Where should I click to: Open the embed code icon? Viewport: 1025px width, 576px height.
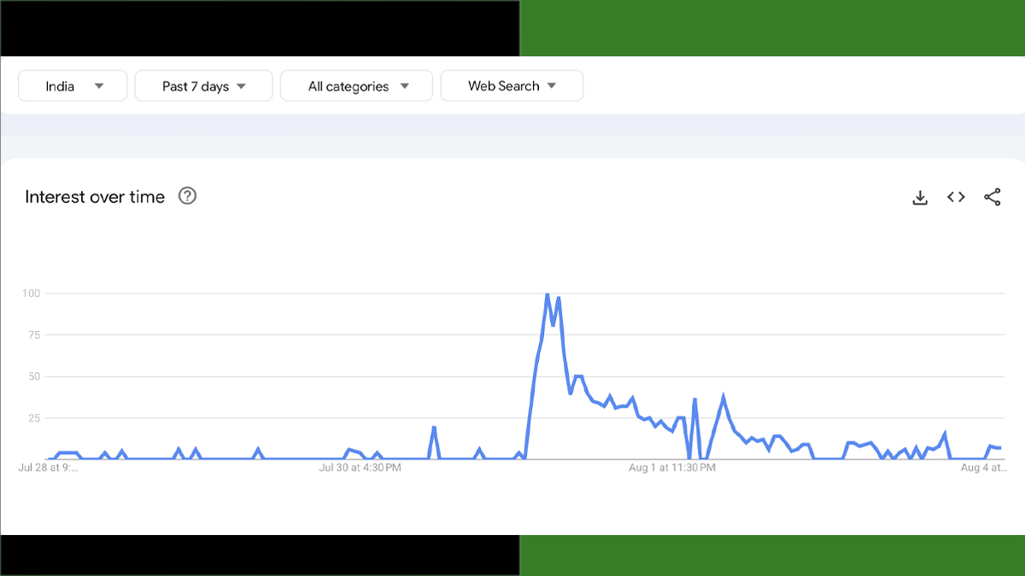pyautogui.click(x=956, y=197)
